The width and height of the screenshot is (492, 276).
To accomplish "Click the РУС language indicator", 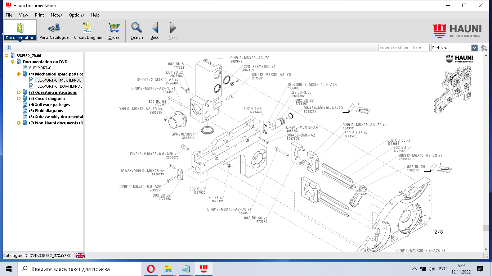I will [443, 269].
